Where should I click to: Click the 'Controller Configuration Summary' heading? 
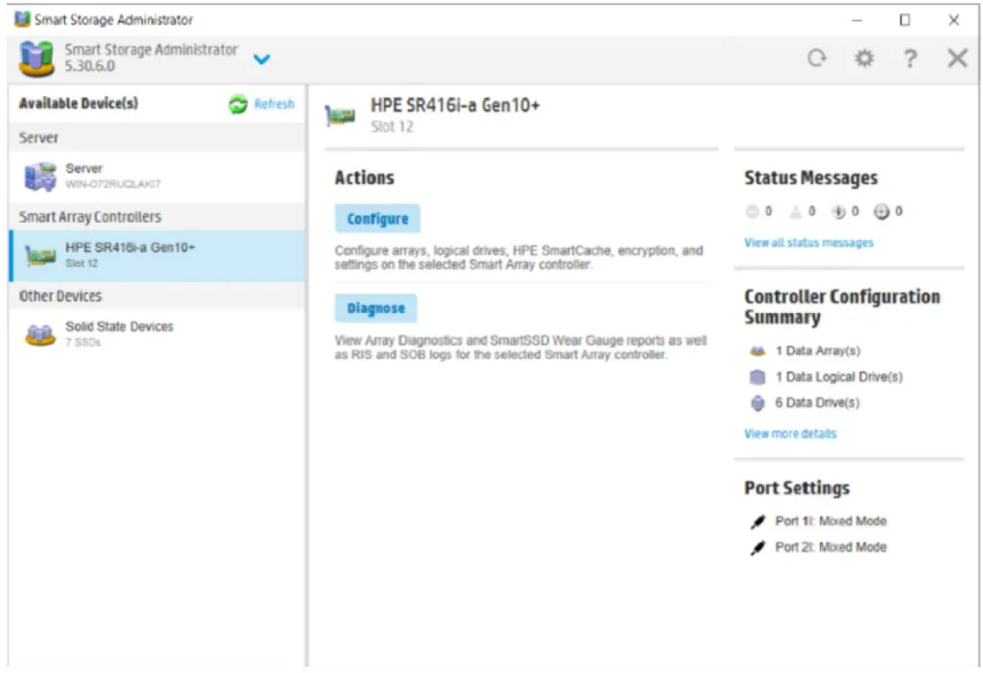(x=842, y=306)
